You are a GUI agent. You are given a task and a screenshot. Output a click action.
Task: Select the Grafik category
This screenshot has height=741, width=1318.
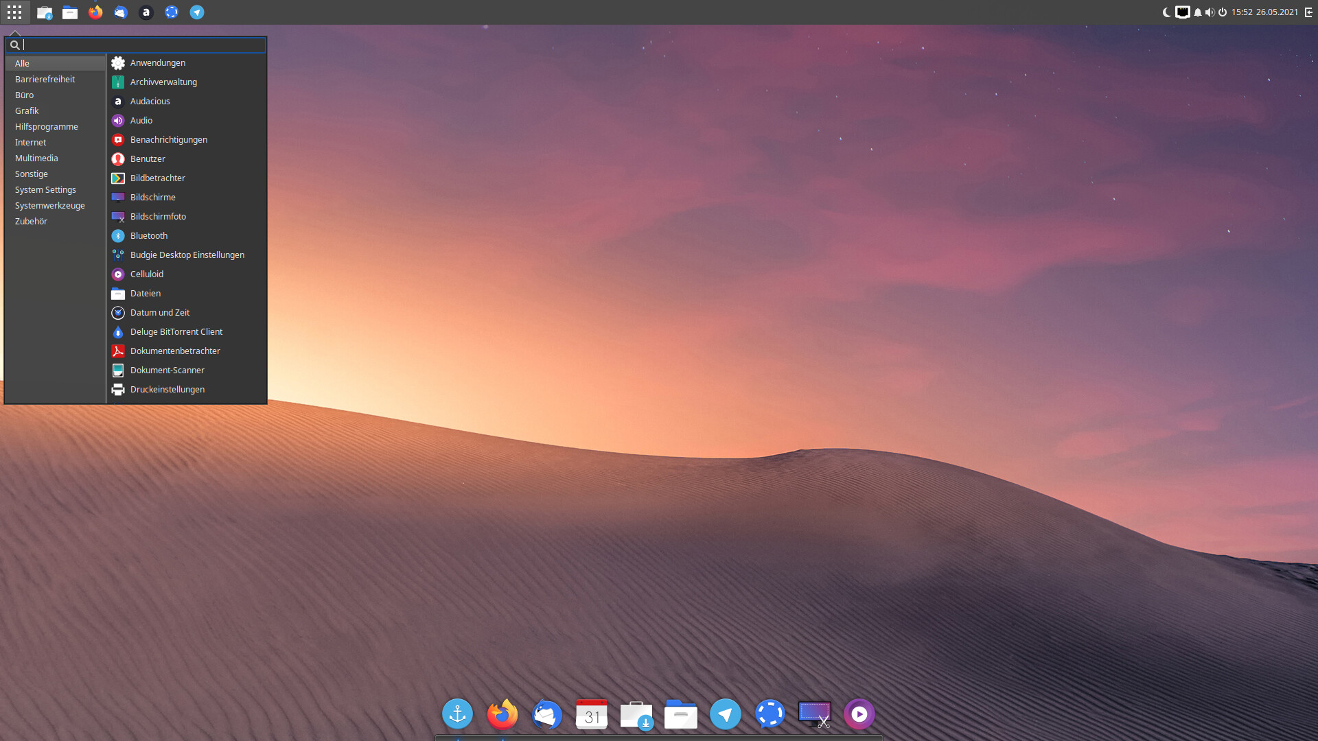point(55,110)
